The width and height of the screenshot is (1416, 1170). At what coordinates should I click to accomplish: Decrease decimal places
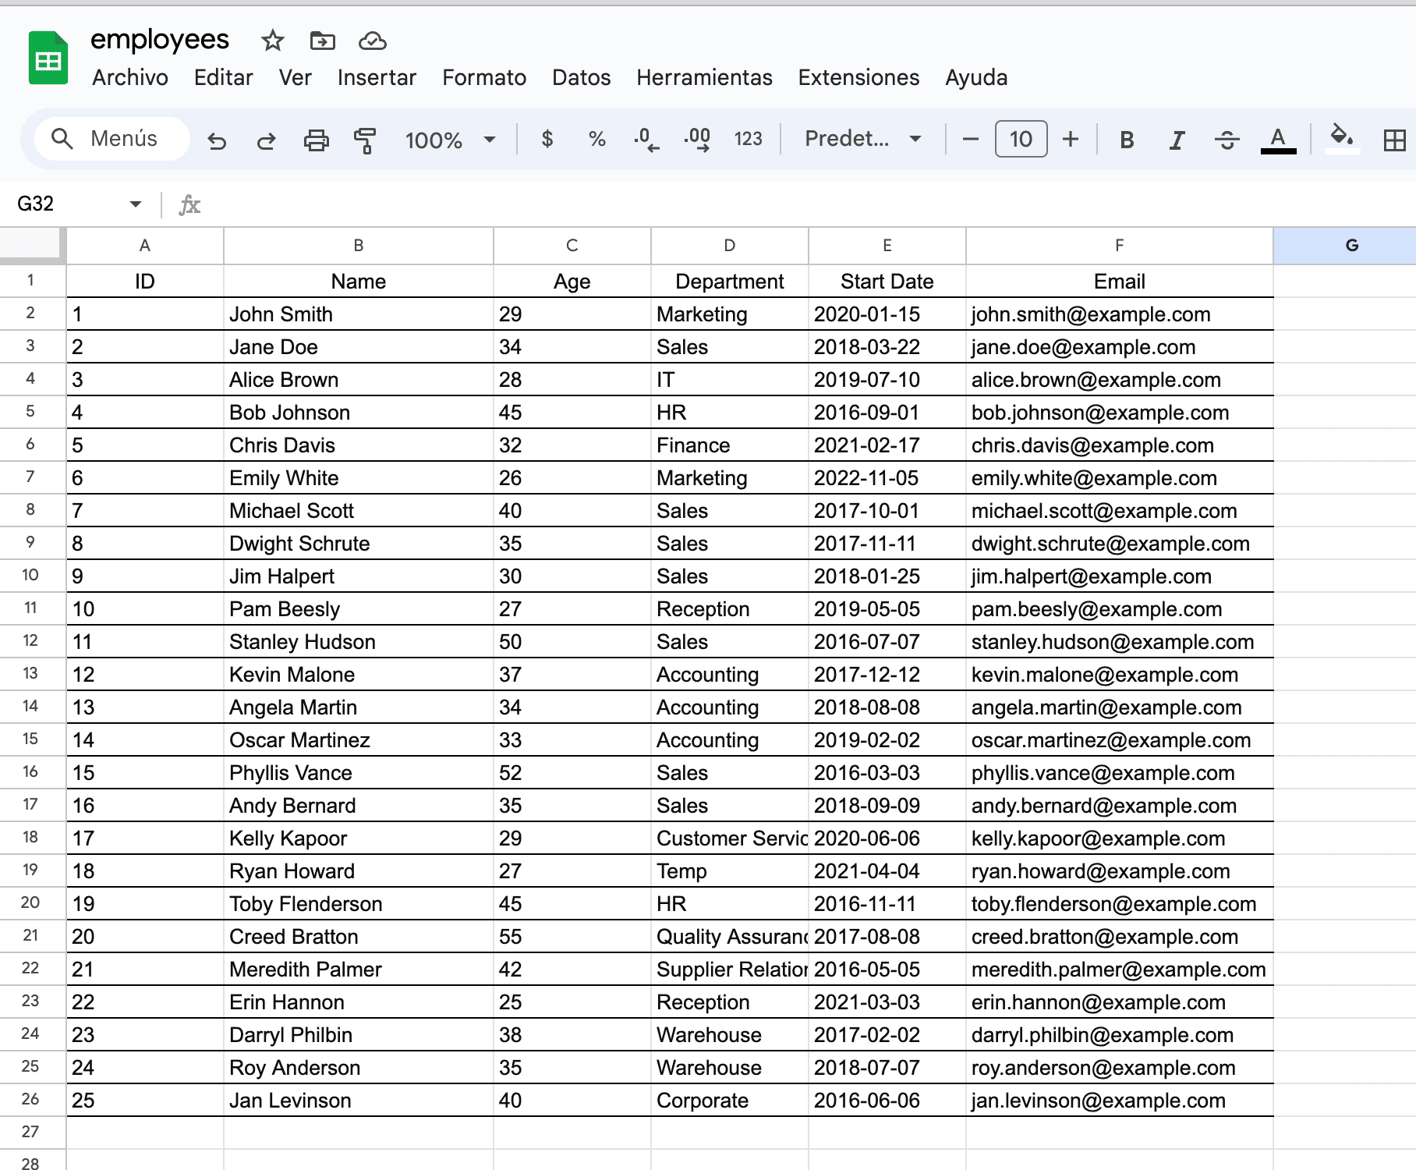[x=646, y=140]
